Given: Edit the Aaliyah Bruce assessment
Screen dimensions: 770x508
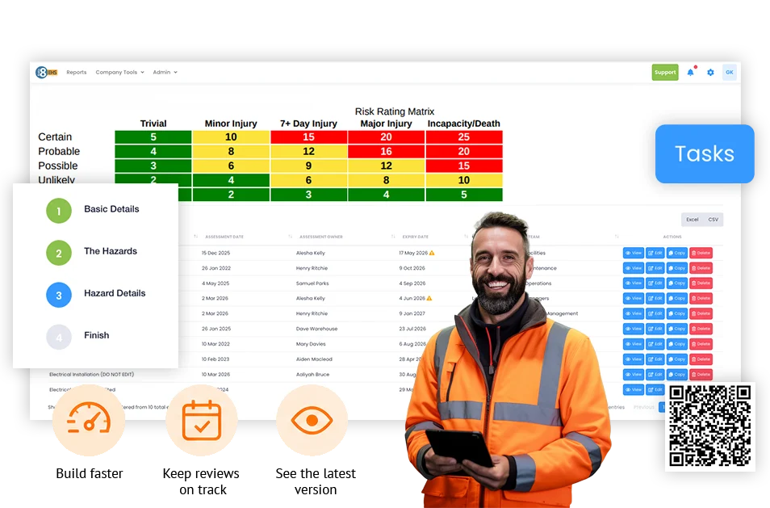Looking at the screenshot, I should coord(655,375).
